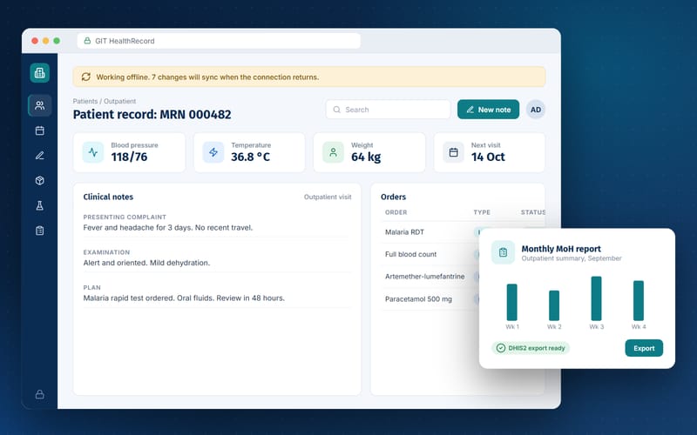Click the Orders heading
This screenshot has height=435, width=697.
click(393, 197)
